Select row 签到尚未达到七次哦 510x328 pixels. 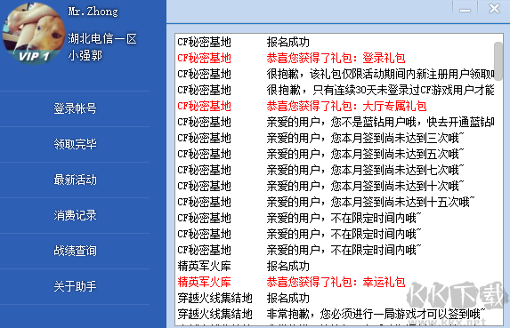(x=335, y=170)
